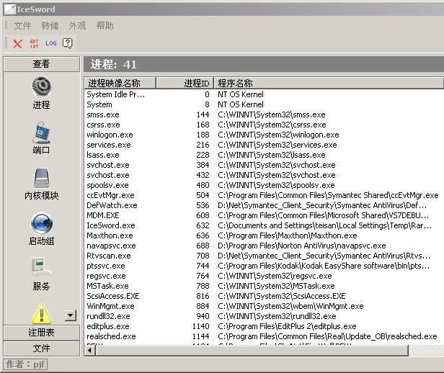Viewport: 444px width, 373px height.
Task: Sort by 进程映像名称 column header
Action: click(x=120, y=83)
